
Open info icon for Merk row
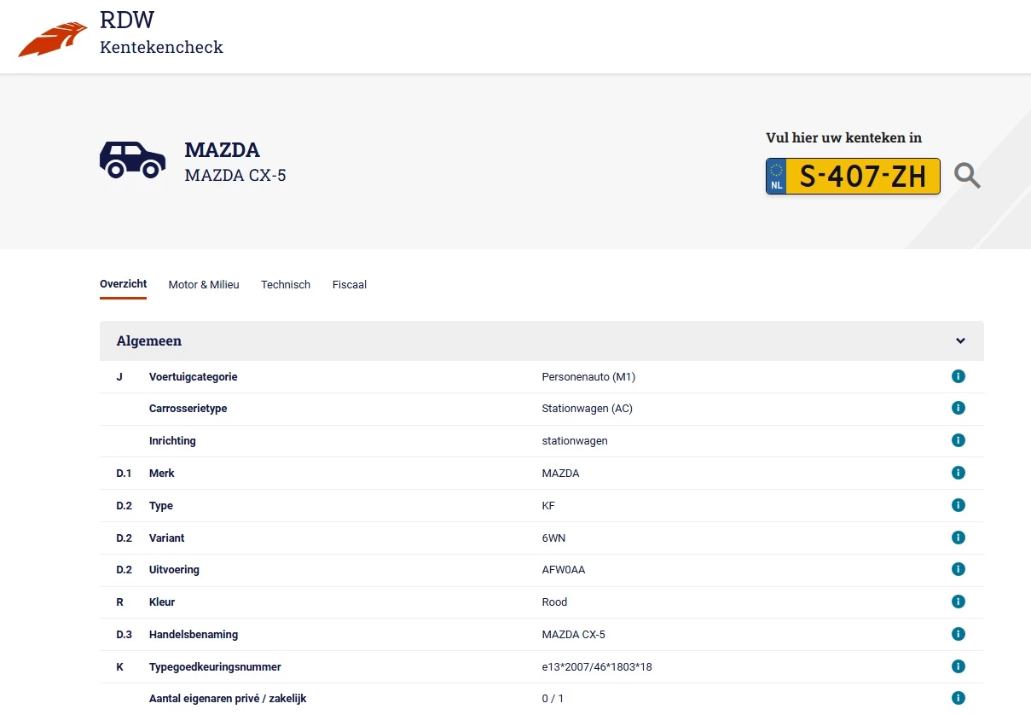coord(958,473)
